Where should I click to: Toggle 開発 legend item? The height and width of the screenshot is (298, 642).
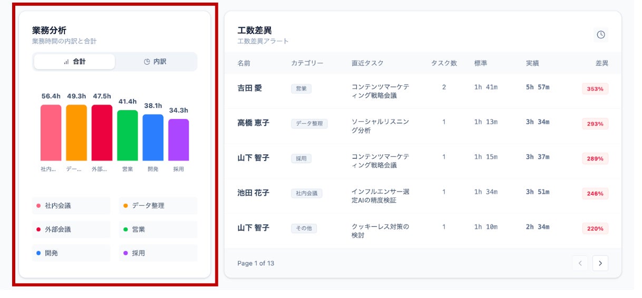71,253
